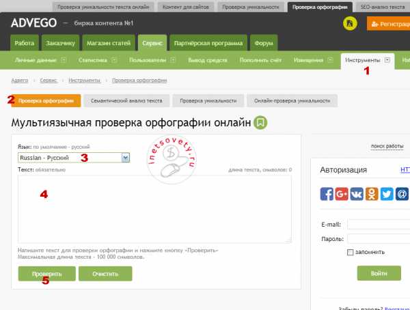Switch to browser tab Контент для сайтов

186,7
